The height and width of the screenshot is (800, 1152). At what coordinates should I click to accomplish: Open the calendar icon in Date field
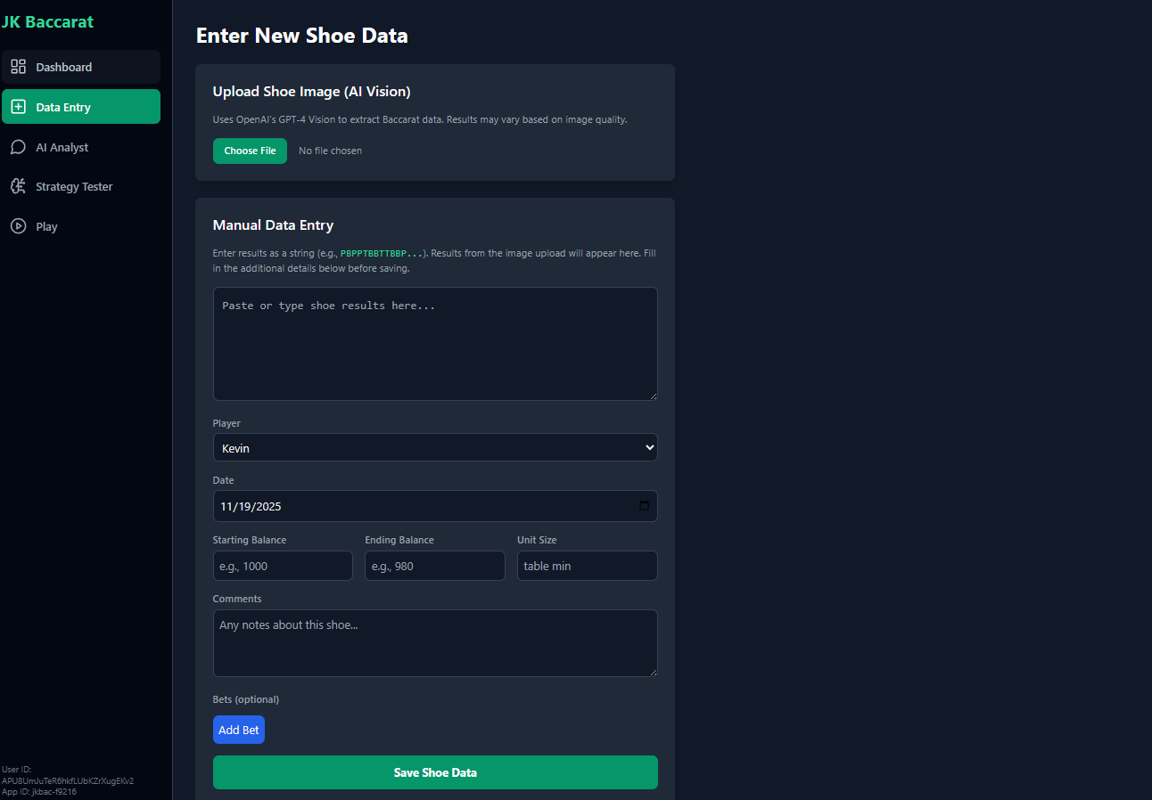644,505
